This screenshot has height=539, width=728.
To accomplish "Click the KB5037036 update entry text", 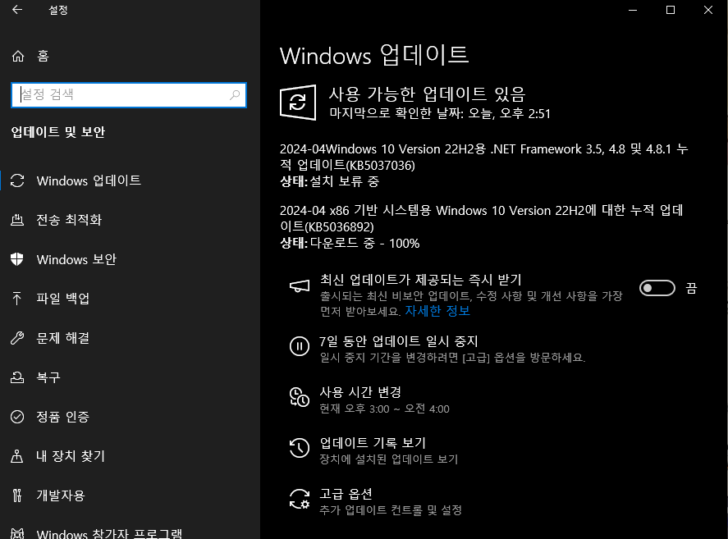I will [483, 157].
